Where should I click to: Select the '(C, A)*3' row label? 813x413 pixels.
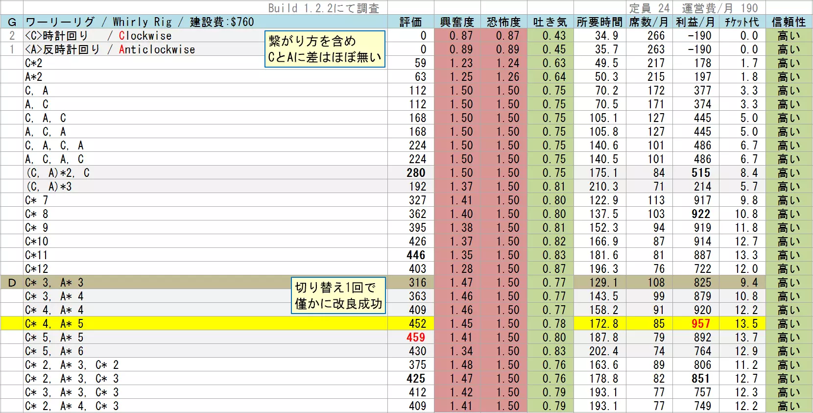[x=49, y=187]
